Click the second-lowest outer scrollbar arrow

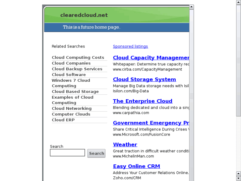[239, 174]
